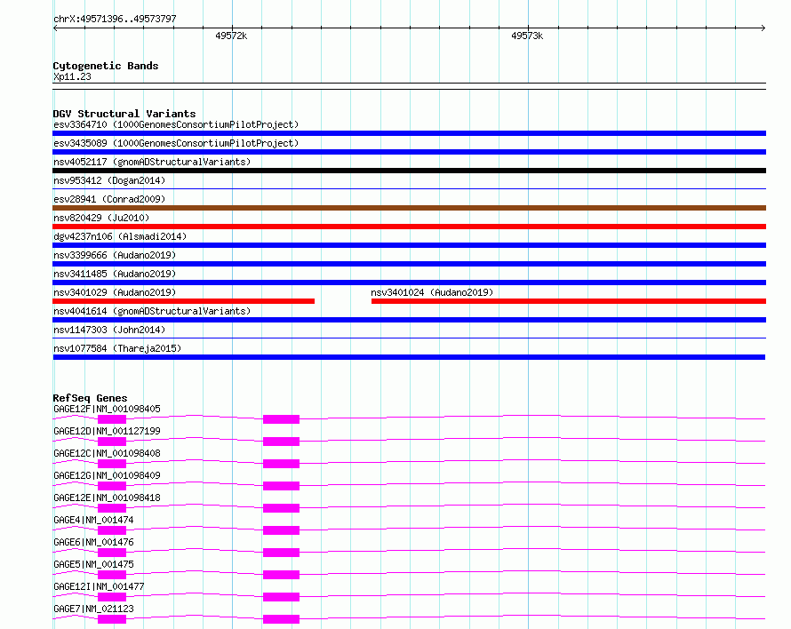
Task: Select GAGE7|NM_021123 gene label
Action: coord(94,609)
